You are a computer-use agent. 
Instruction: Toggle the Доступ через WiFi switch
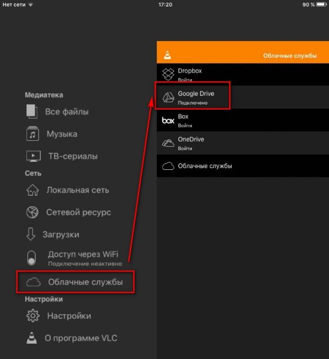click(x=33, y=257)
